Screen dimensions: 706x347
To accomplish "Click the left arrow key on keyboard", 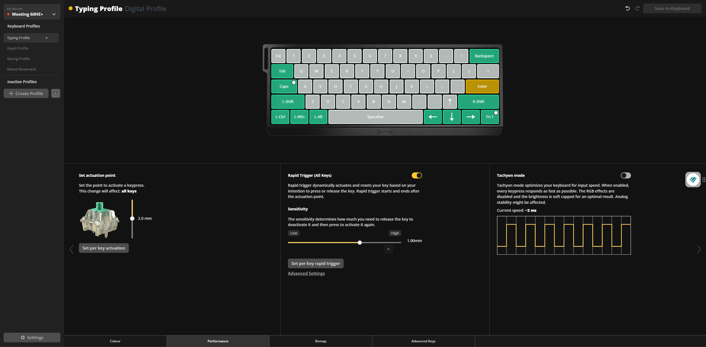I will 433,117.
